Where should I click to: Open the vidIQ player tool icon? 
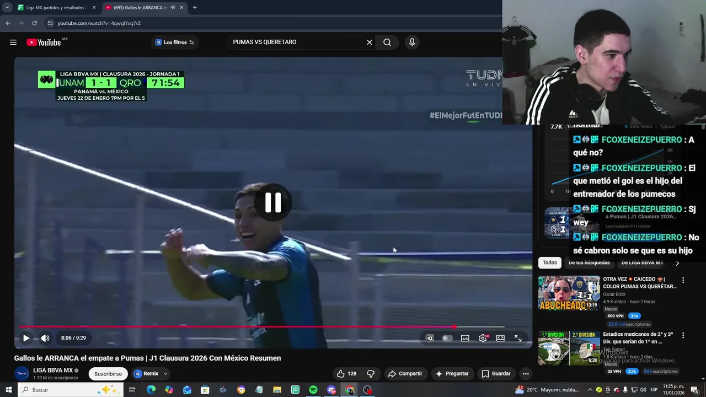tap(430, 338)
